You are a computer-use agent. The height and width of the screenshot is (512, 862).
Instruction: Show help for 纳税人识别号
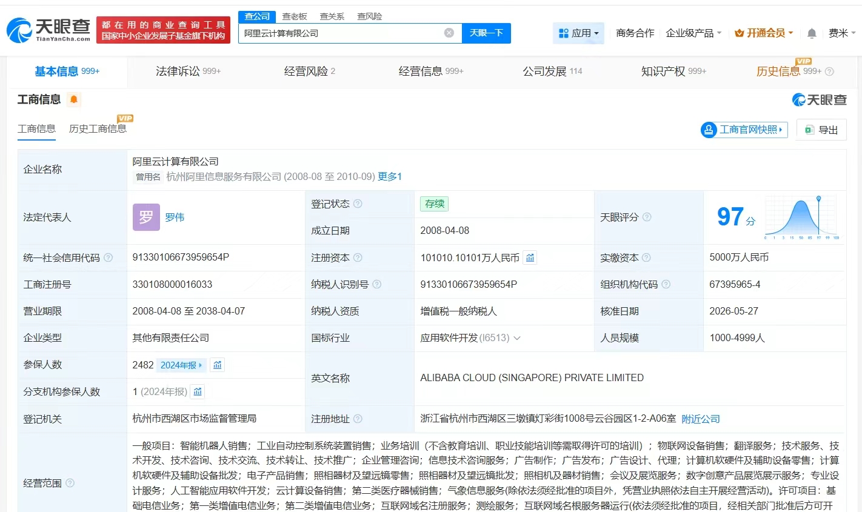click(x=377, y=284)
